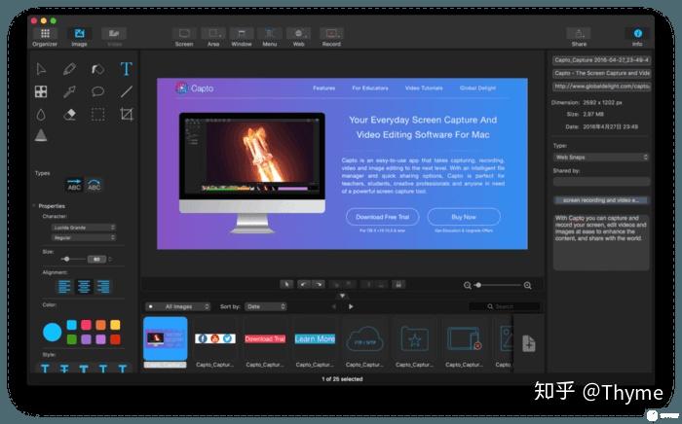682x424 pixels.
Task: Click the add file icon beside thumbnails
Action: click(528, 343)
